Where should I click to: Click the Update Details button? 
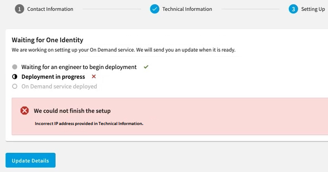tap(31, 160)
